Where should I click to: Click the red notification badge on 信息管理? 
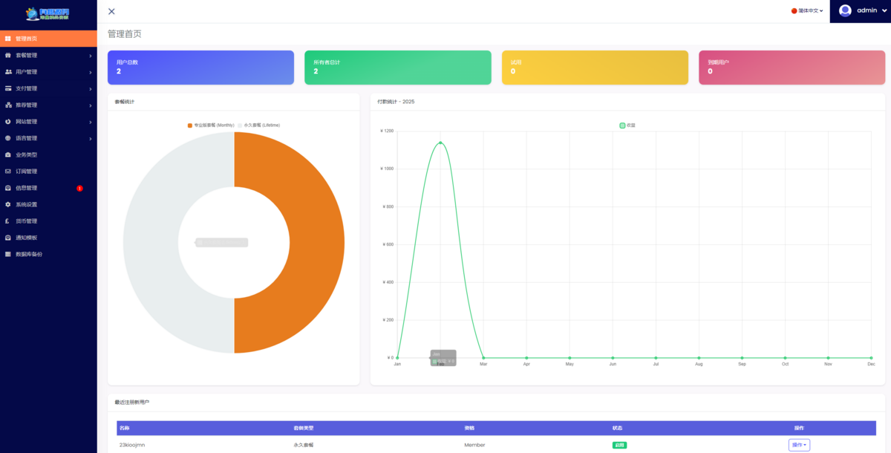(79, 188)
